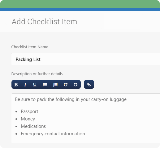Insert a hyperlink with chain icon
The height and width of the screenshot is (148, 160).
[x=89, y=84]
